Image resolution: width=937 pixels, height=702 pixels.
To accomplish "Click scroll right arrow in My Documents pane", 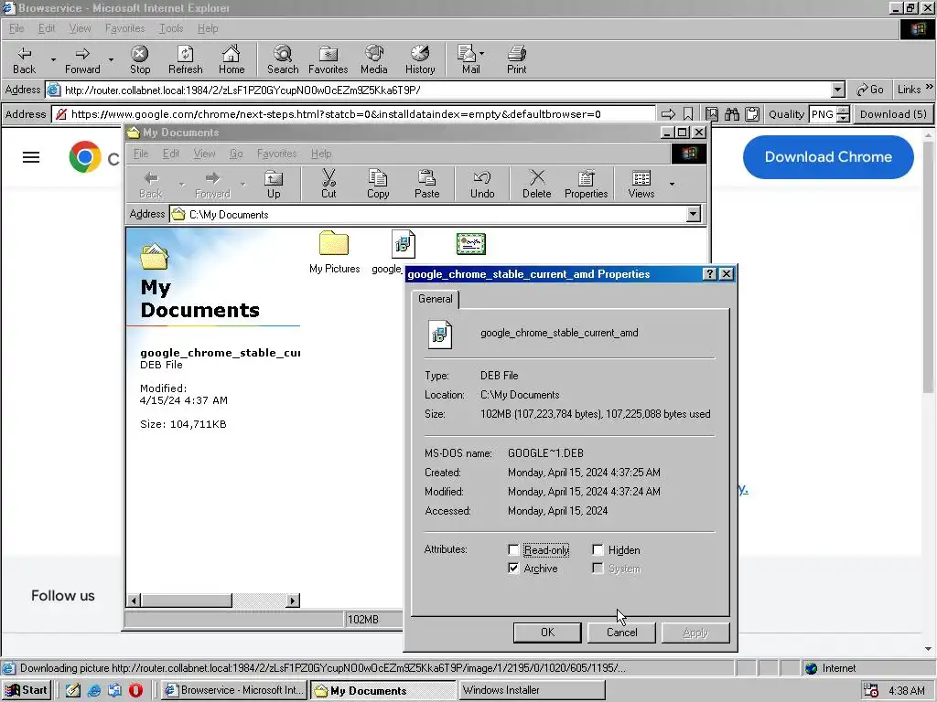I will click(293, 601).
